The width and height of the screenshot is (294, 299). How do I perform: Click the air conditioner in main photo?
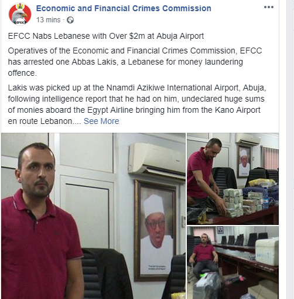(x=156, y=160)
